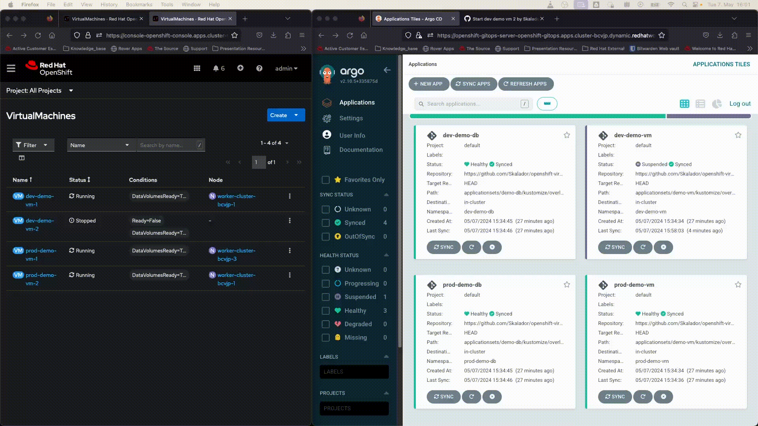Favorite the dev-demo-db application star
The image size is (758, 426).
[567, 135]
